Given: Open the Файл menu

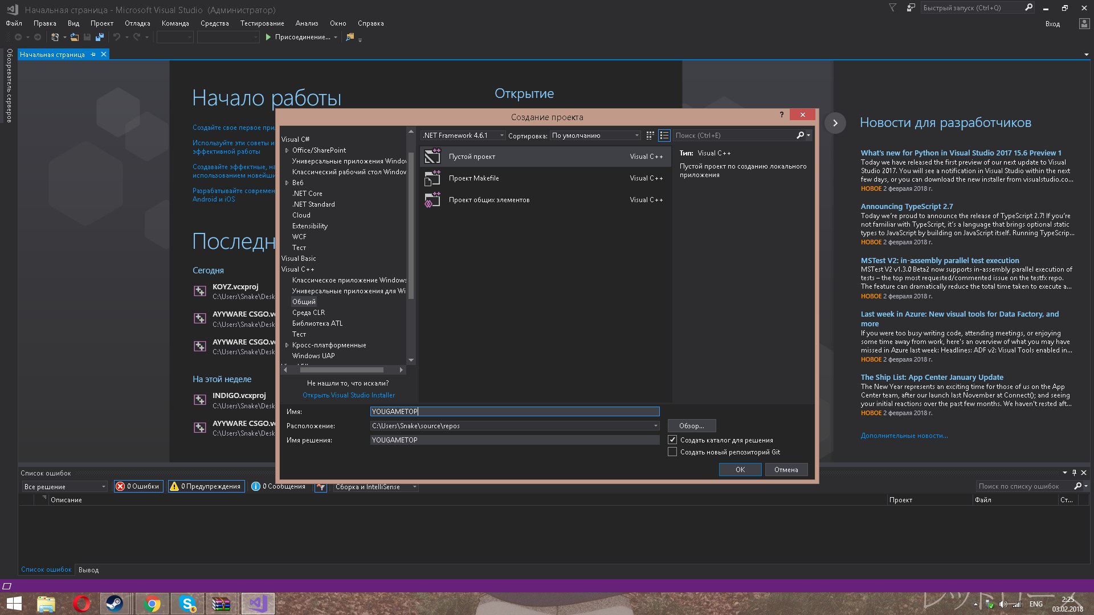Looking at the screenshot, I should coord(14,23).
